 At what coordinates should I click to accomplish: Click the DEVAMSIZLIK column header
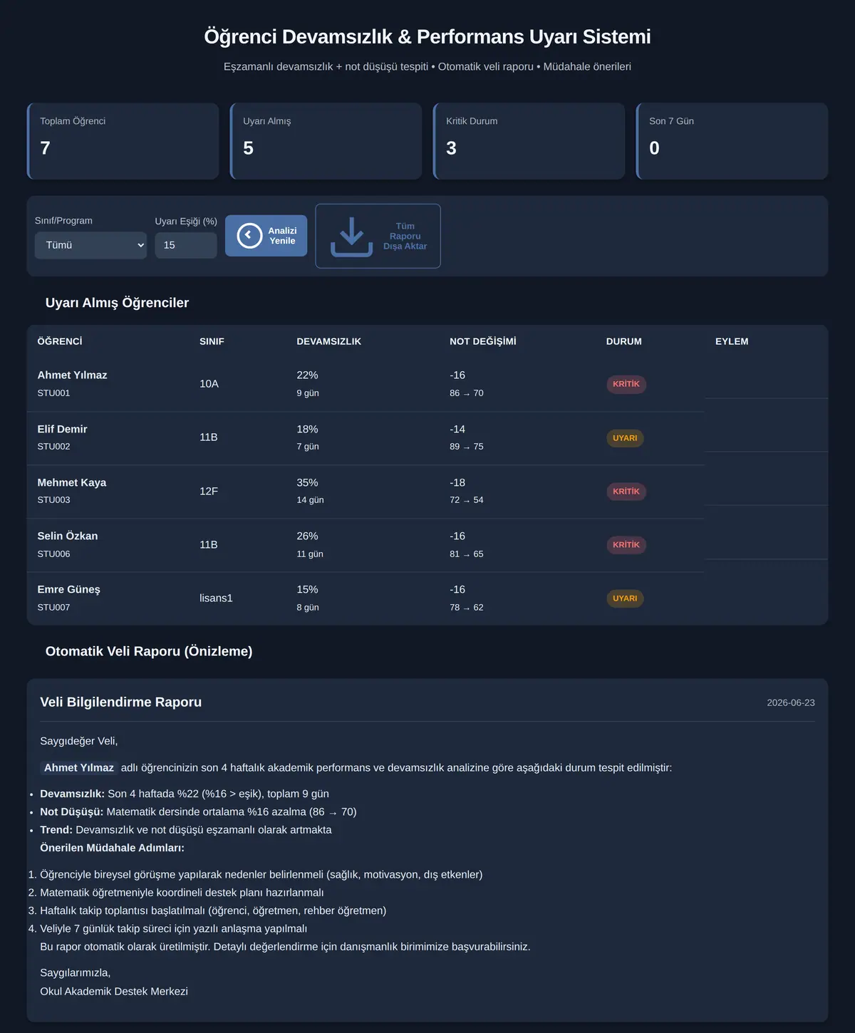point(328,342)
